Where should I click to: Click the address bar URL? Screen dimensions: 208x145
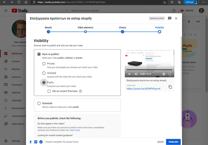point(71,2)
